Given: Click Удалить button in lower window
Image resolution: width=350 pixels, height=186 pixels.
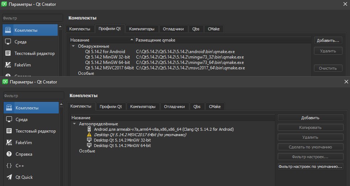Looking at the screenshot, I should point(310,137).
